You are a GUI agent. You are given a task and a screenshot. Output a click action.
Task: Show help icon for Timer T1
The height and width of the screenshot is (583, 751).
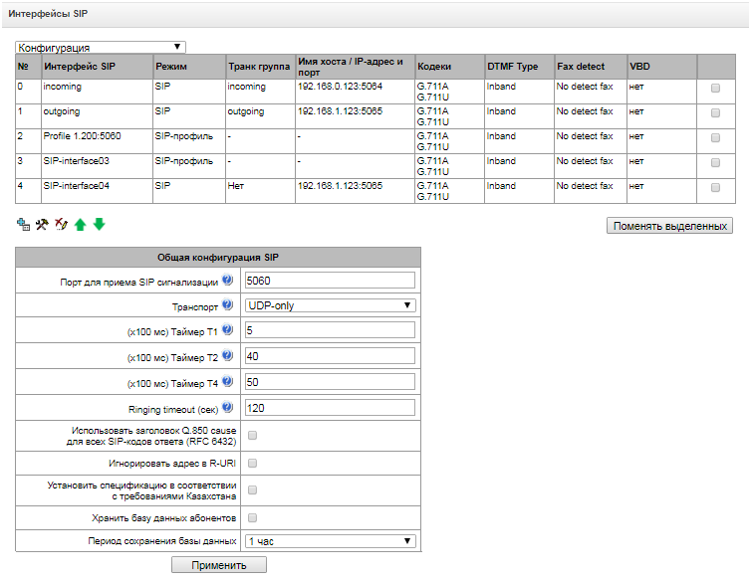[x=227, y=330]
